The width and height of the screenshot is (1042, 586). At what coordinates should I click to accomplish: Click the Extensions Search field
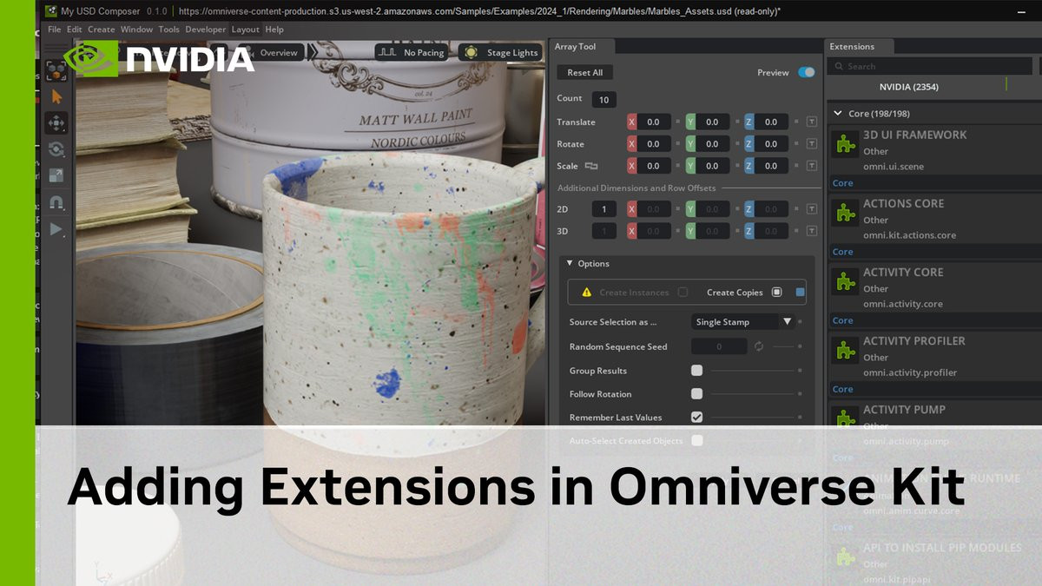click(929, 66)
